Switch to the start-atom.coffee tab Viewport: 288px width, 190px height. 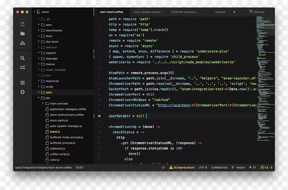point(112,12)
